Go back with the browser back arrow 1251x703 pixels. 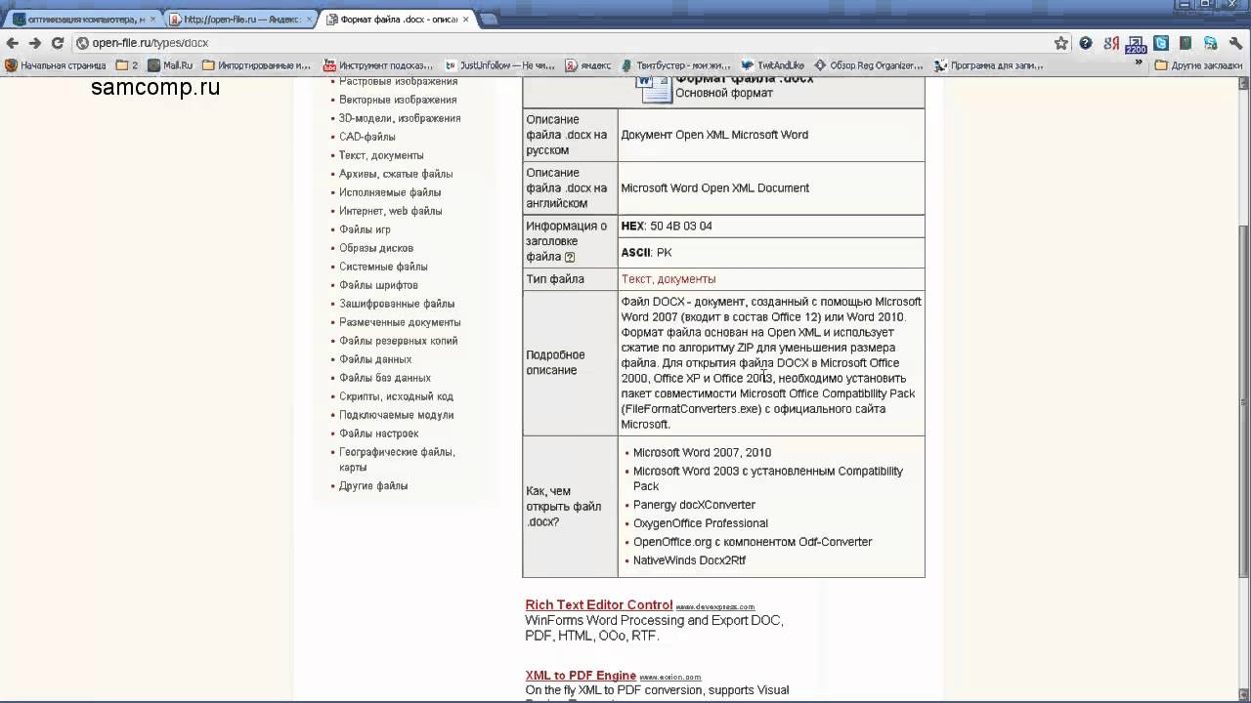[x=13, y=43]
